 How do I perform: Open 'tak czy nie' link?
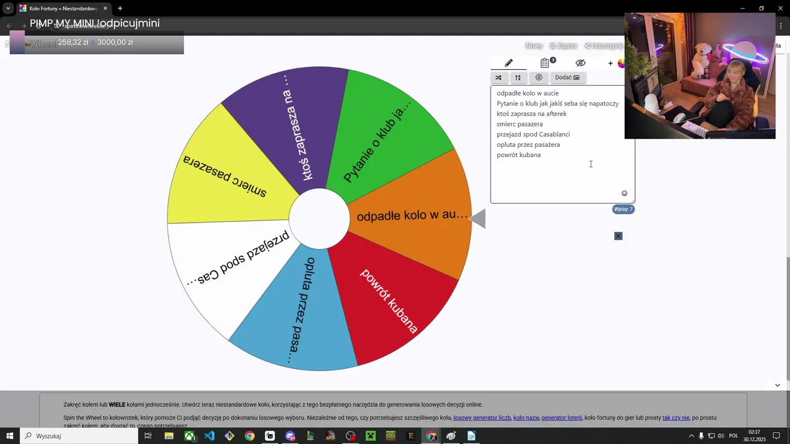(676, 418)
